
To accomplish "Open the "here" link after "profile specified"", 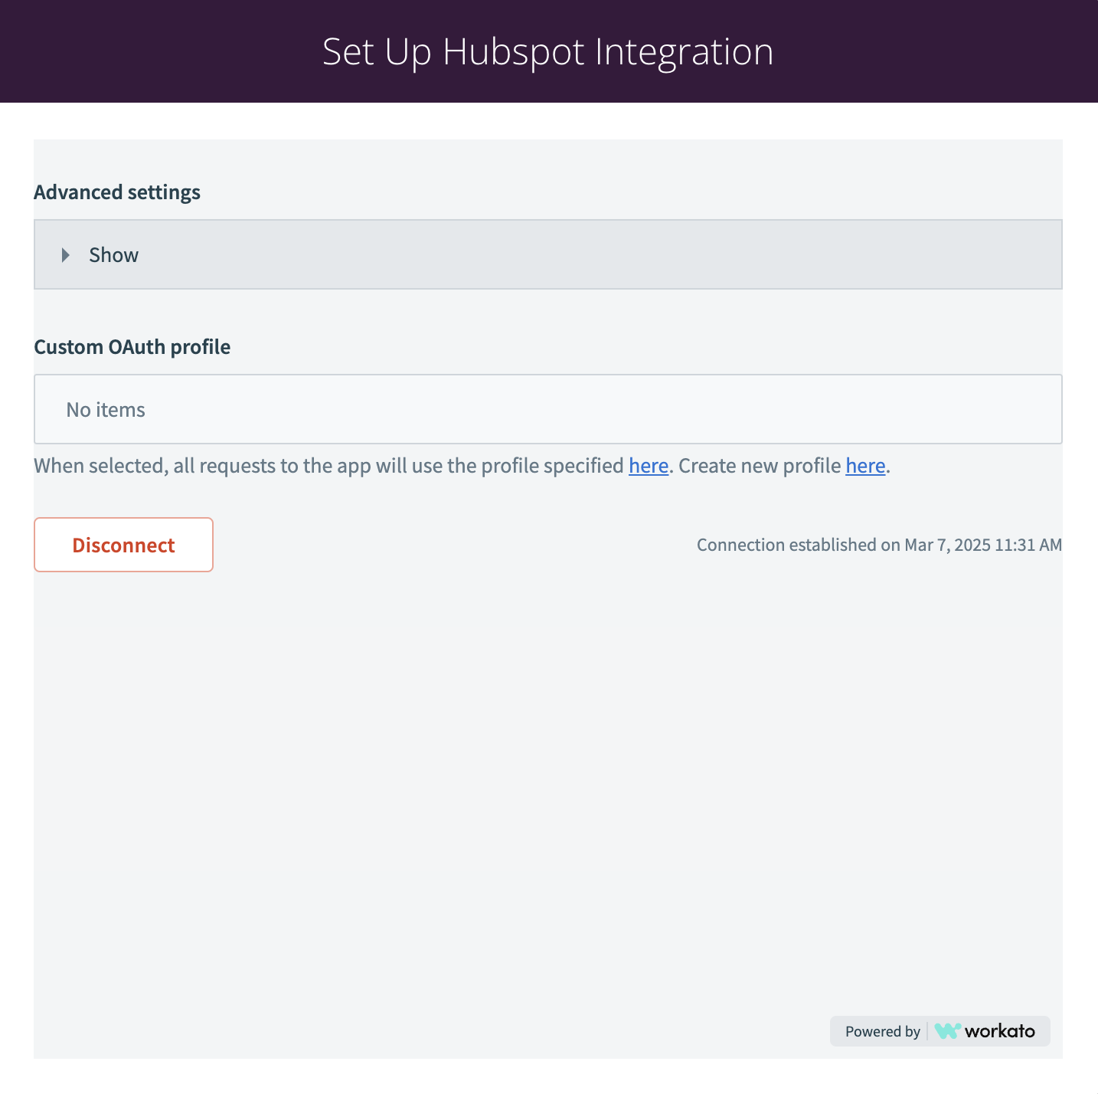I will pyautogui.click(x=649, y=466).
